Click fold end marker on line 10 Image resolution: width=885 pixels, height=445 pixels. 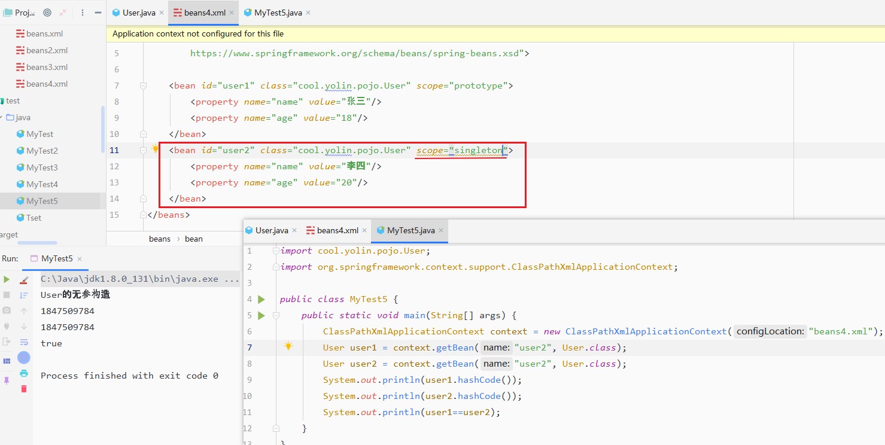(x=143, y=134)
